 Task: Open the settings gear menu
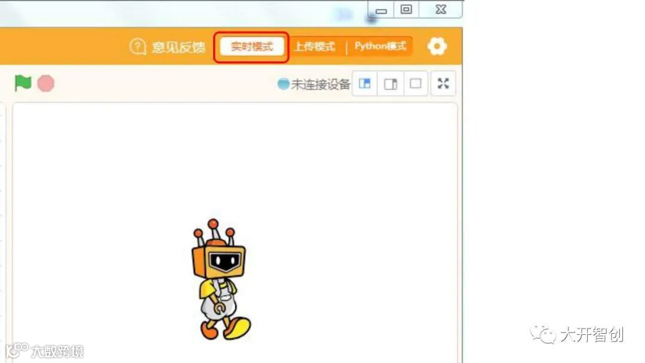point(437,46)
